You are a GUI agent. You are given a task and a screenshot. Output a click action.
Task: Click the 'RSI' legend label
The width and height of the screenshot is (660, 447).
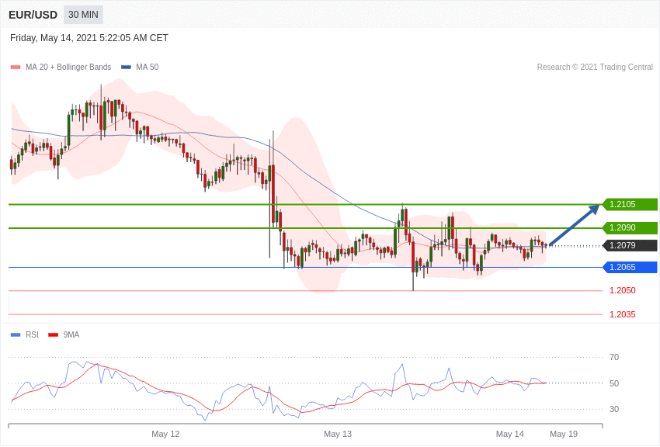pos(32,334)
